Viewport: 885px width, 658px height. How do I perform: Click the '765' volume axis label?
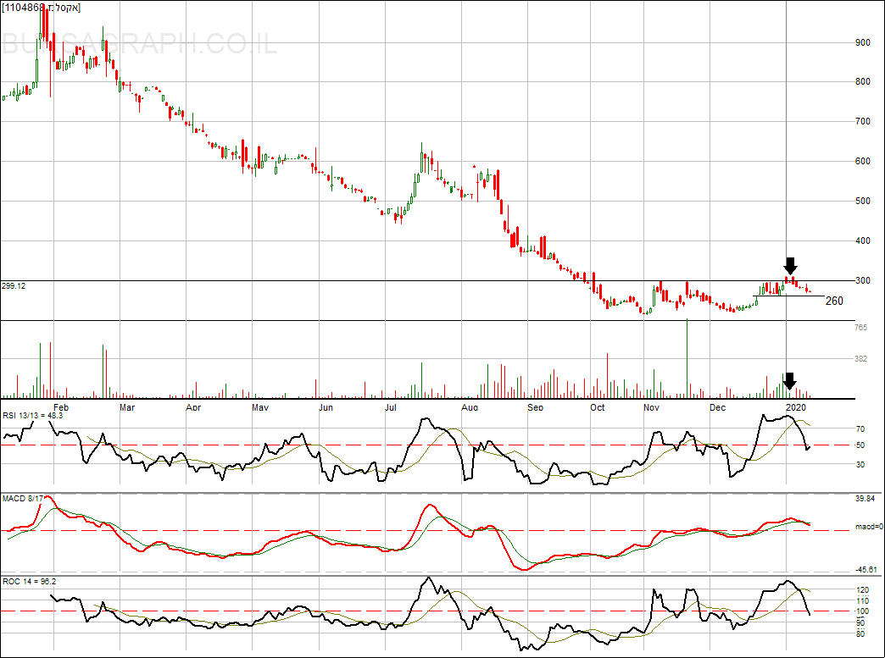860,327
